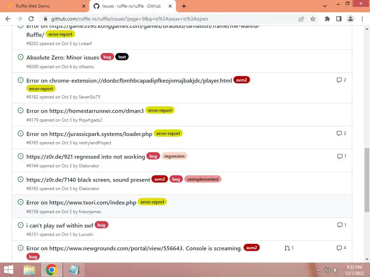
Task: Add a new browser tab
Action: (x=184, y=6)
